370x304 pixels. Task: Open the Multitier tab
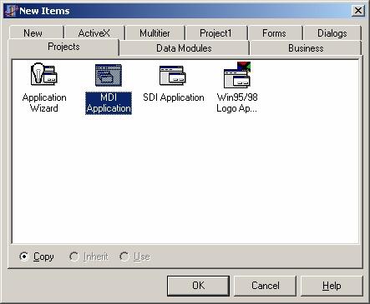155,33
